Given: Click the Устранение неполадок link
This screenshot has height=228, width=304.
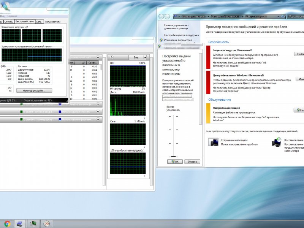Looking at the screenshot, I should point(234,140).
